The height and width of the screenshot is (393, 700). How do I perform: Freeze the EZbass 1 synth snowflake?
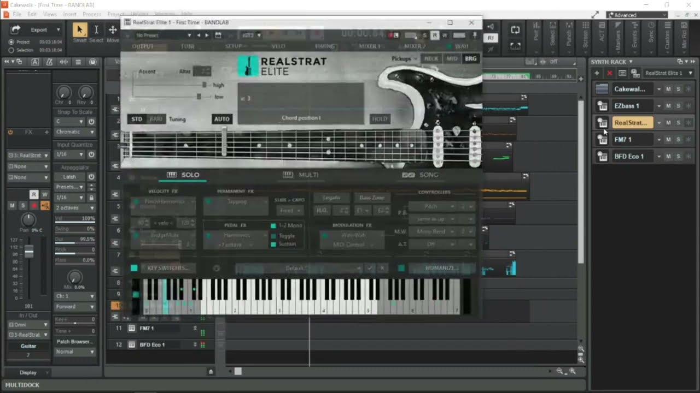689,106
